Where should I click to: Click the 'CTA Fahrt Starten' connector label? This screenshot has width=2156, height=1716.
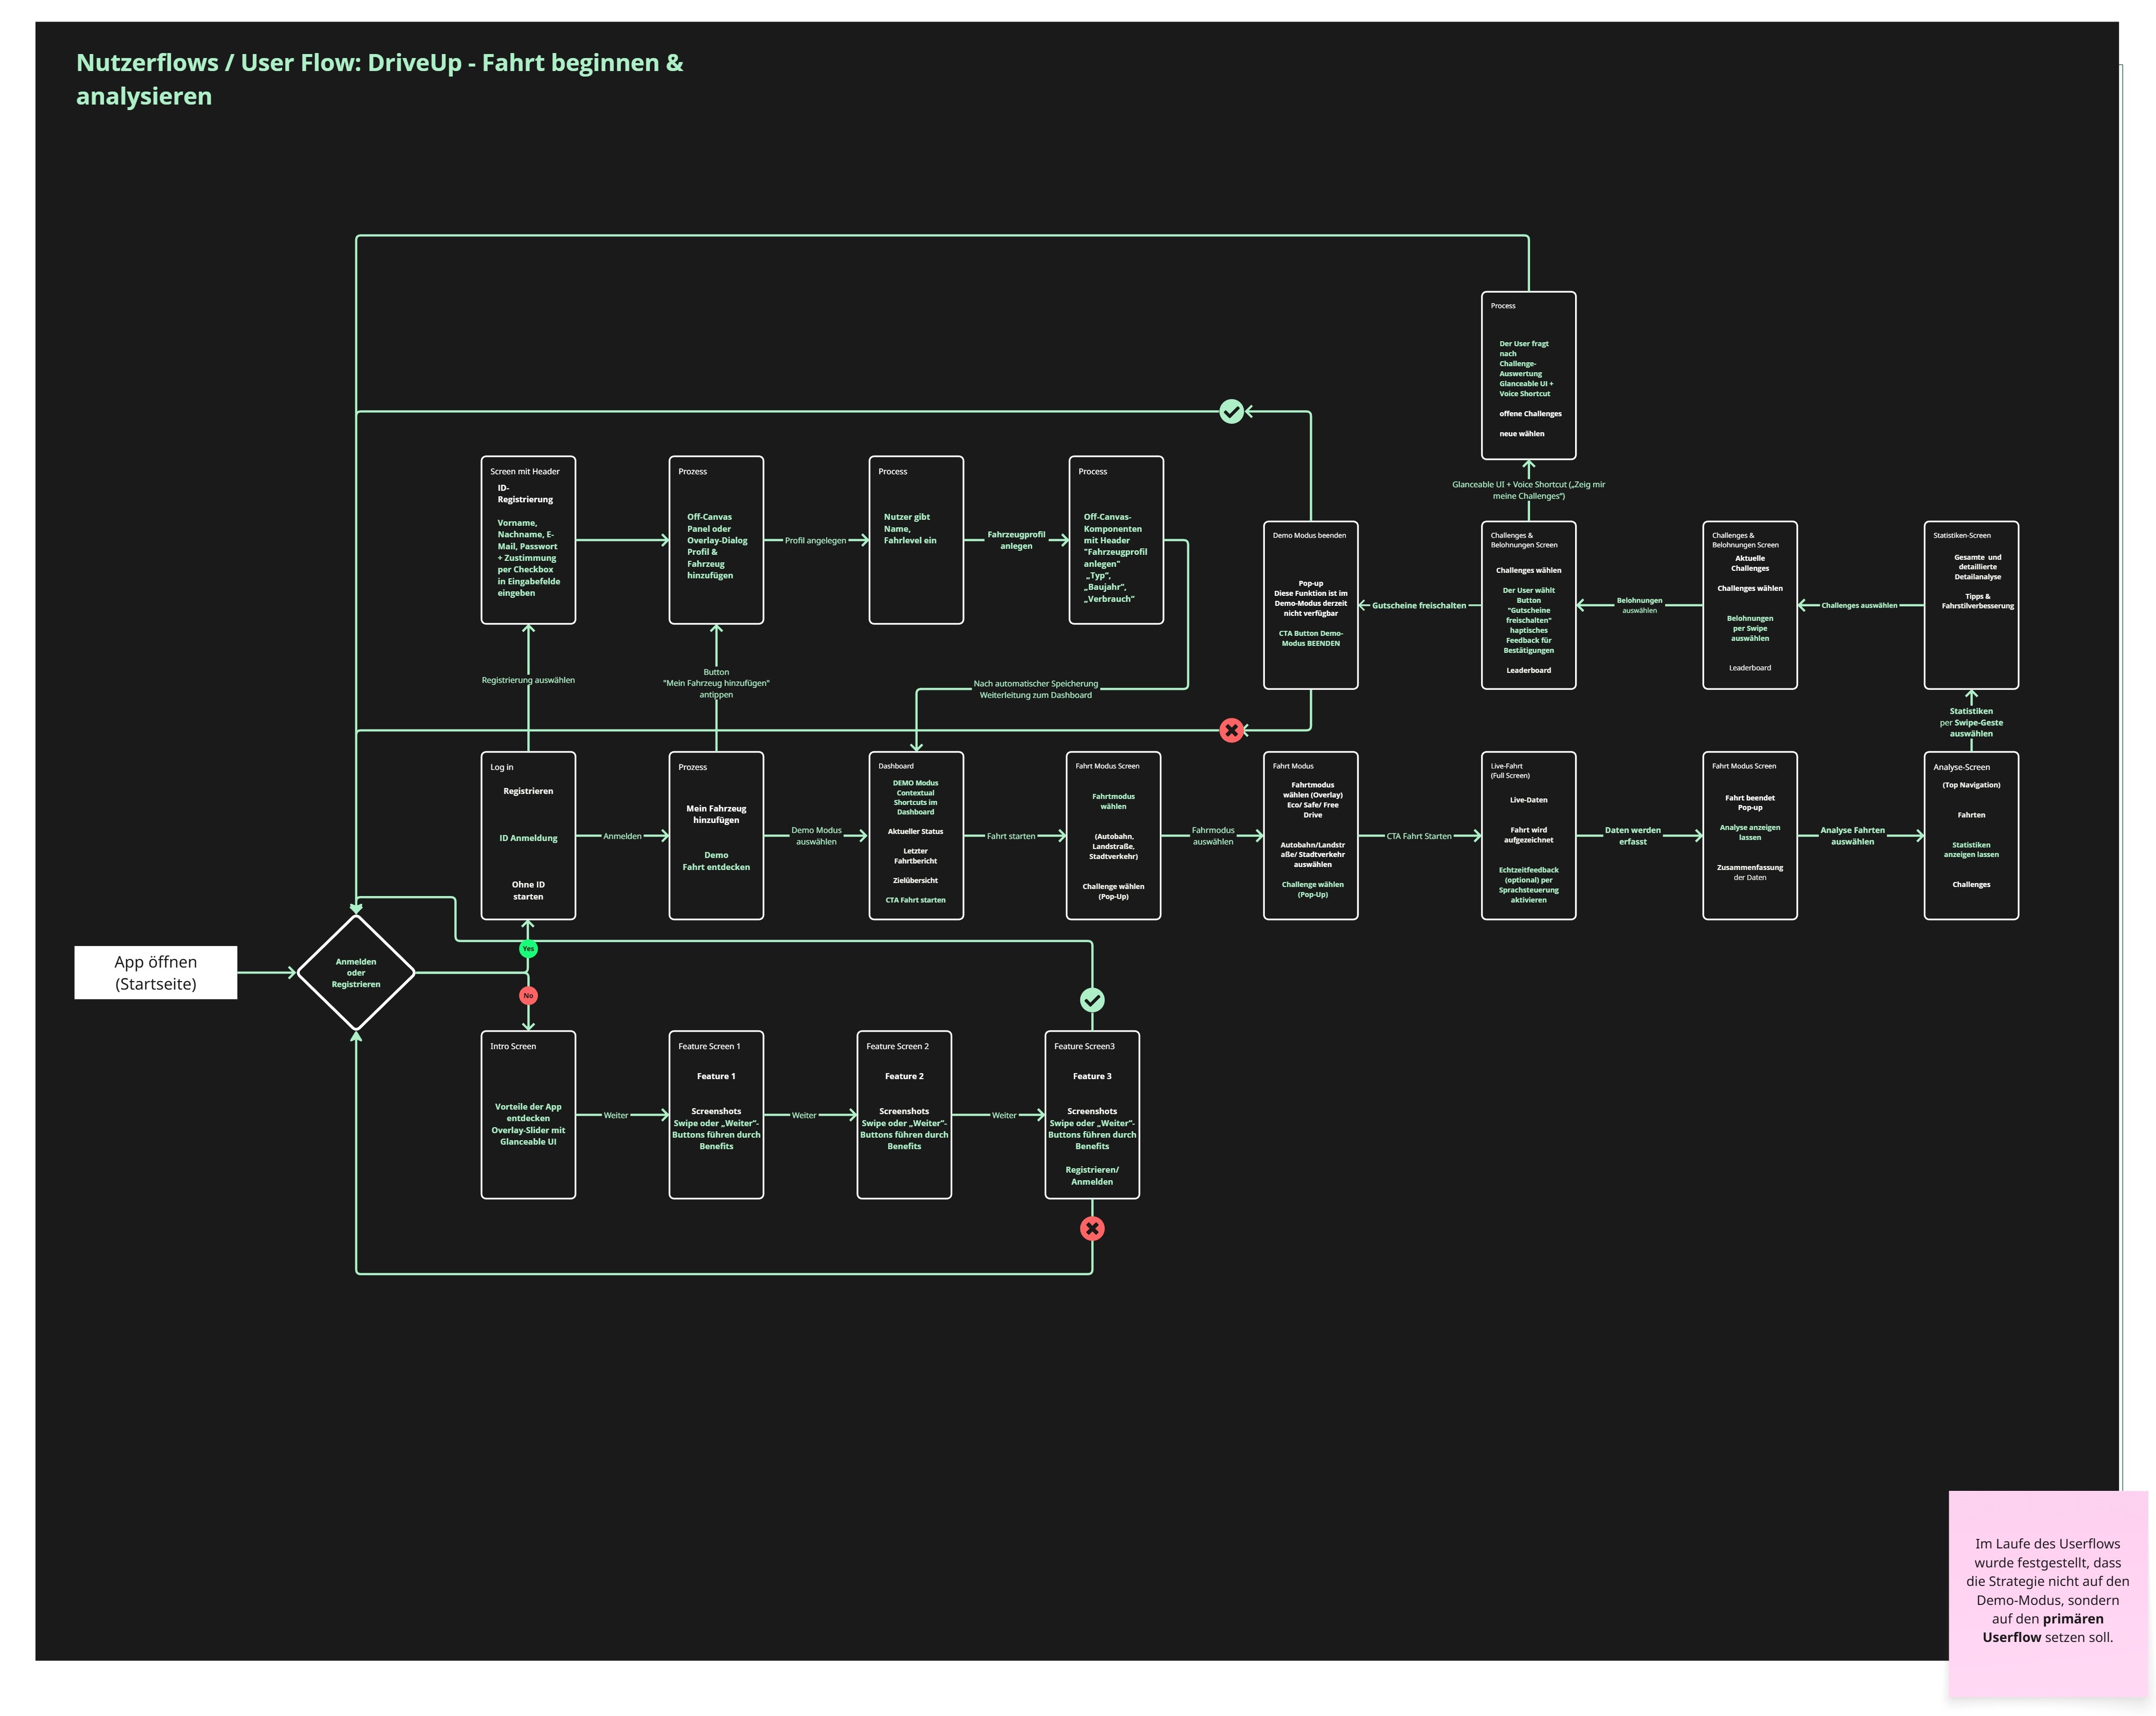[x=1419, y=836]
